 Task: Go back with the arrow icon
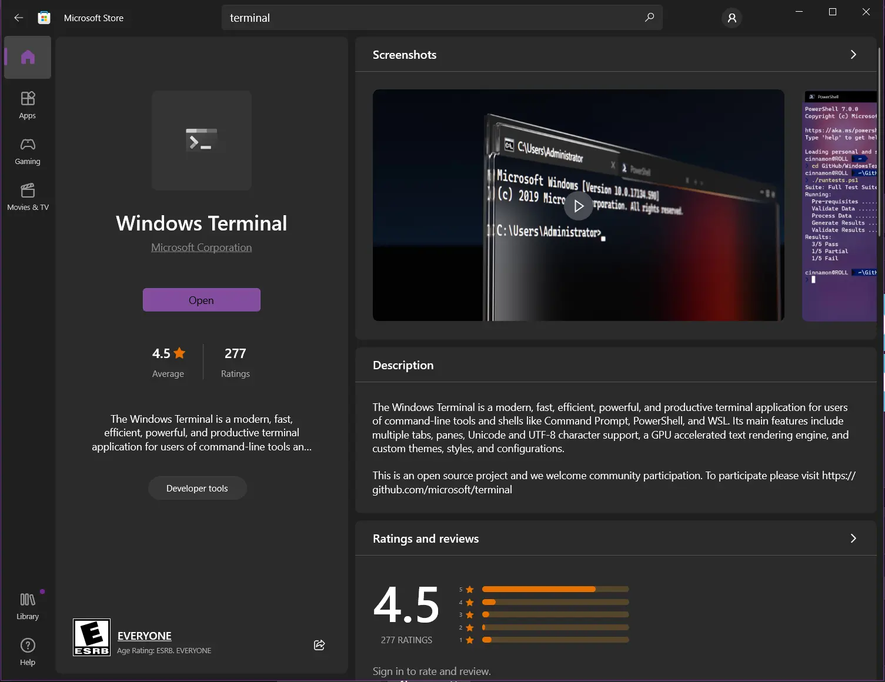(x=19, y=18)
